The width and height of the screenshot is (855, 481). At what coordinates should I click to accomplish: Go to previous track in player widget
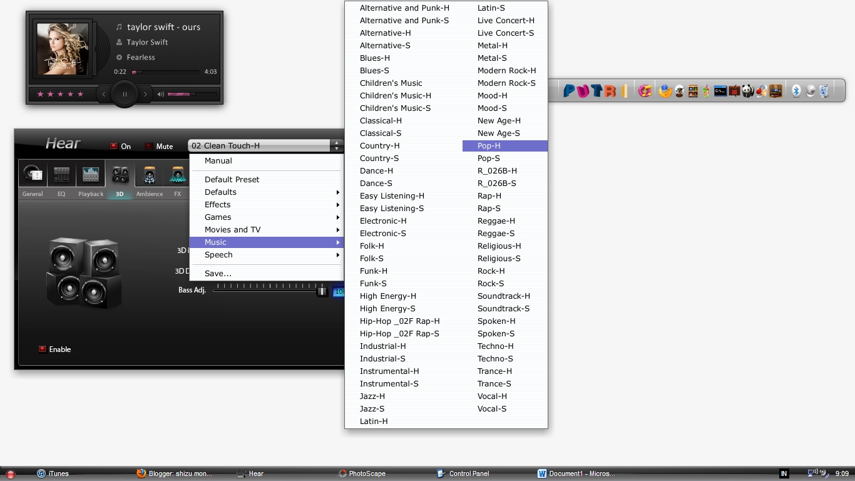(x=104, y=95)
